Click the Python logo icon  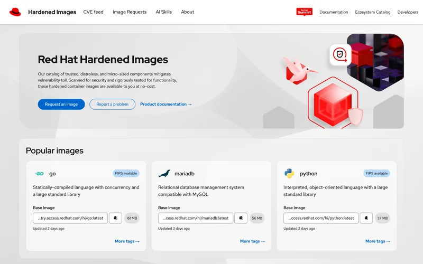pyautogui.click(x=289, y=174)
